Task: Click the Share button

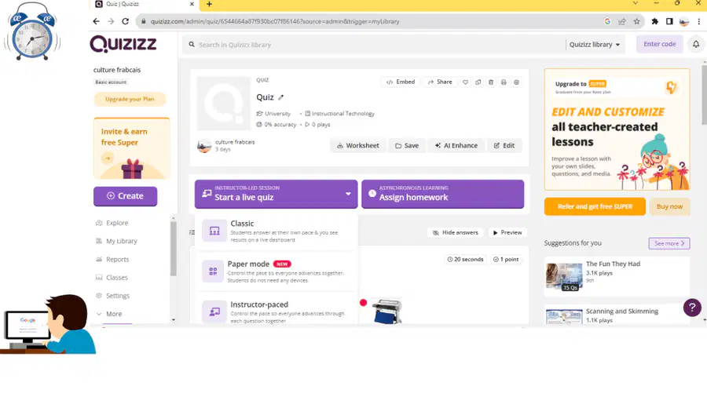Action: point(440,82)
